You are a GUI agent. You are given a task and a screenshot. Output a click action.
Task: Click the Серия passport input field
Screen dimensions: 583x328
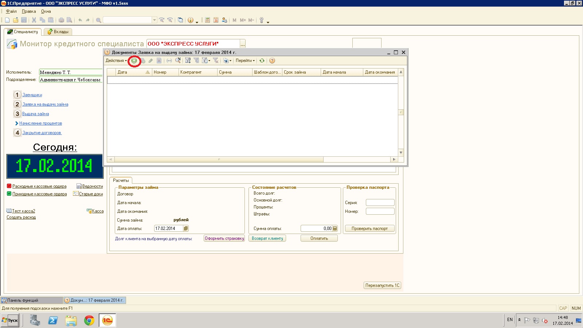coord(380,202)
